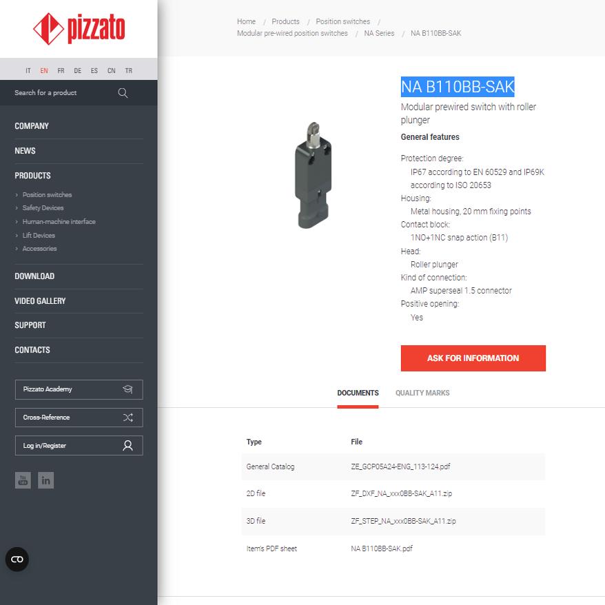Click 'AMP superseal 1.5 connector' text
605x605 pixels.
461,291
